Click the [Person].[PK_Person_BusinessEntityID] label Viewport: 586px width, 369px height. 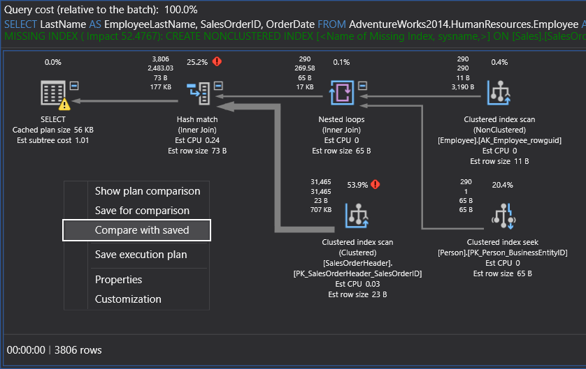click(503, 253)
